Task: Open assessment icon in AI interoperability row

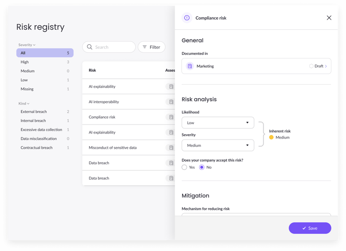Action: [171, 102]
